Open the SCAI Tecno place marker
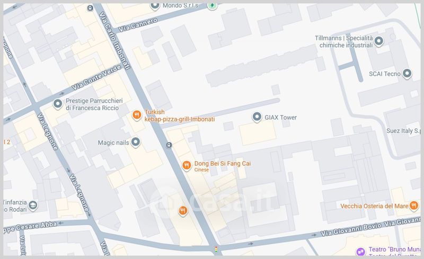 [407, 74]
